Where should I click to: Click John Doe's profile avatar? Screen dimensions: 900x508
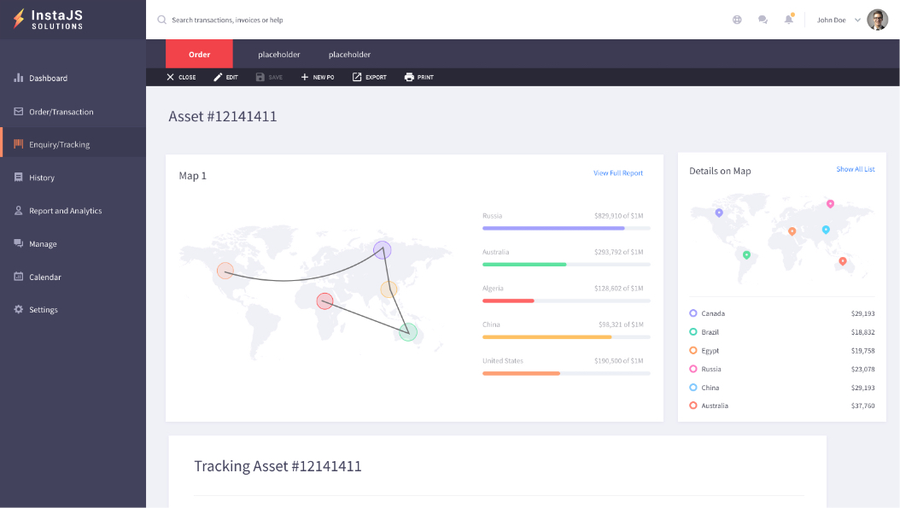[878, 20]
